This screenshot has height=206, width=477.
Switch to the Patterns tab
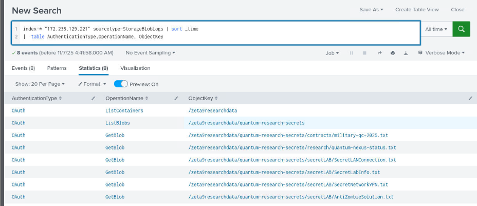coord(57,68)
